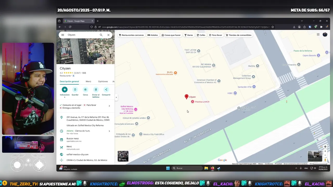The width and height of the screenshot is (333, 187).
Task: Click the Collection Management Group marker
Action: click(x=253, y=77)
